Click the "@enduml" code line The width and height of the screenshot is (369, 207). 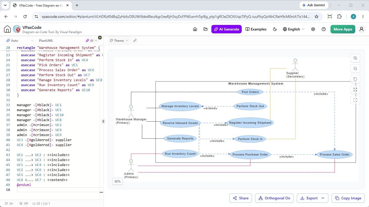point(24,185)
